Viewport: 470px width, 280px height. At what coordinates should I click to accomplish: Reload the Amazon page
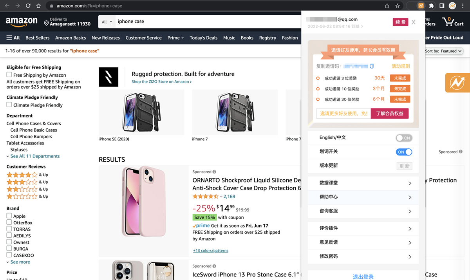pos(28,6)
